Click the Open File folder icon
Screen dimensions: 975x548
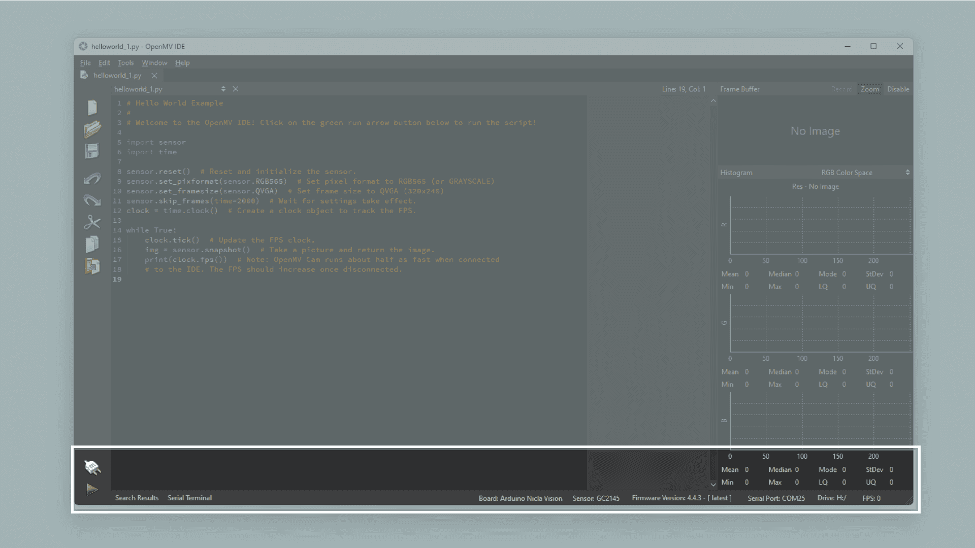click(x=92, y=130)
